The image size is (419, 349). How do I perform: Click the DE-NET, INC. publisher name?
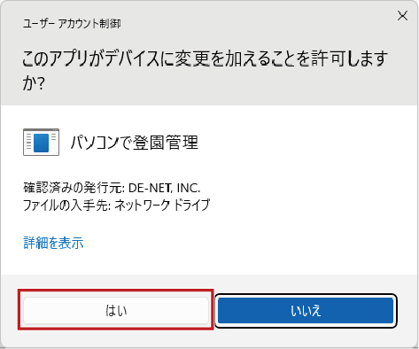click(165, 188)
